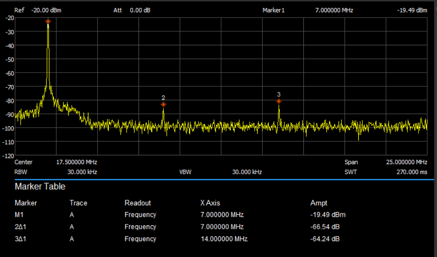Image resolution: width=437 pixels, height=257 pixels.
Task: Click the Ampt column header
Action: (319, 203)
